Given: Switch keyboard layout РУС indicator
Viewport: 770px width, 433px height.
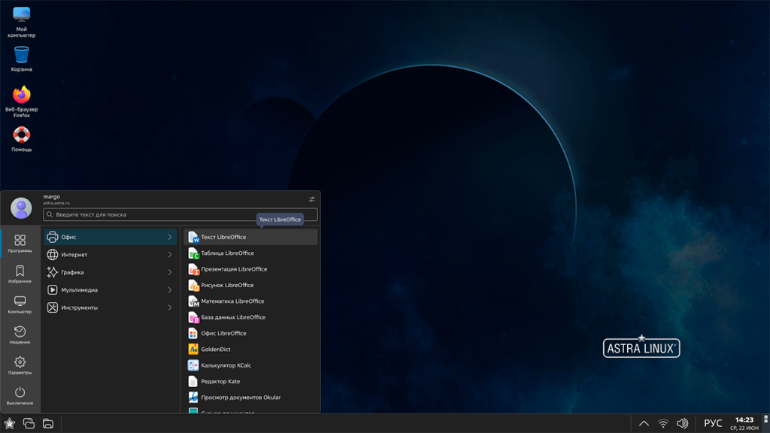Looking at the screenshot, I should tap(713, 423).
